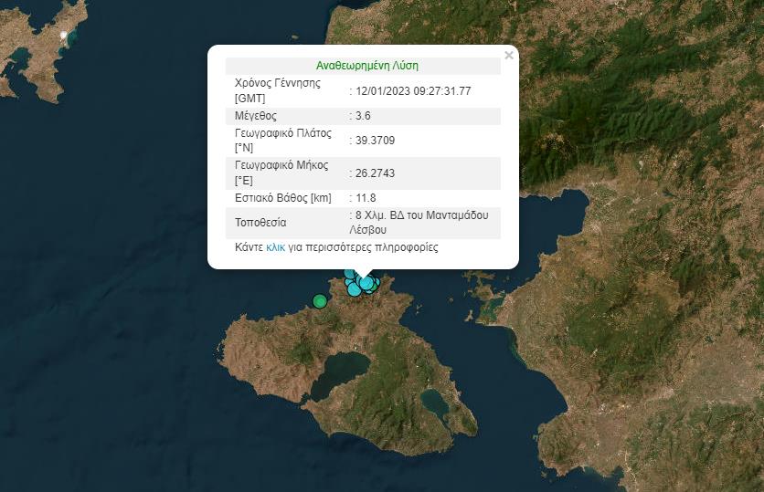
Task: Click the white spot on Lemnos island
Action: point(64,36)
